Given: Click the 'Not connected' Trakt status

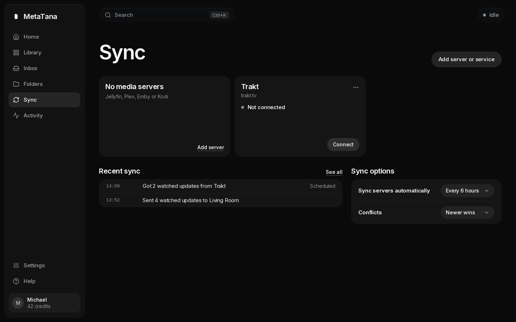Looking at the screenshot, I should pos(266,107).
